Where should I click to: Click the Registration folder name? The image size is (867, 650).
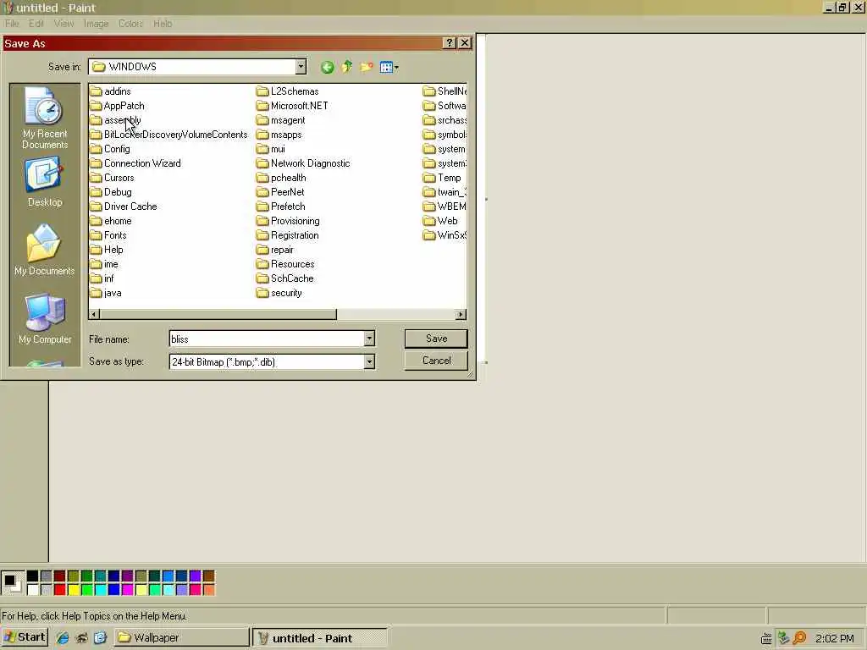[x=295, y=235]
